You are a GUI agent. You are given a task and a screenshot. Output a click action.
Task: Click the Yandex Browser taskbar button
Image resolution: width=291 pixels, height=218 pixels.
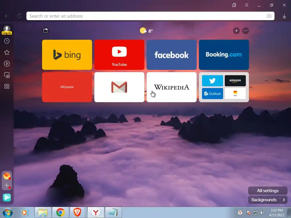(x=95, y=212)
